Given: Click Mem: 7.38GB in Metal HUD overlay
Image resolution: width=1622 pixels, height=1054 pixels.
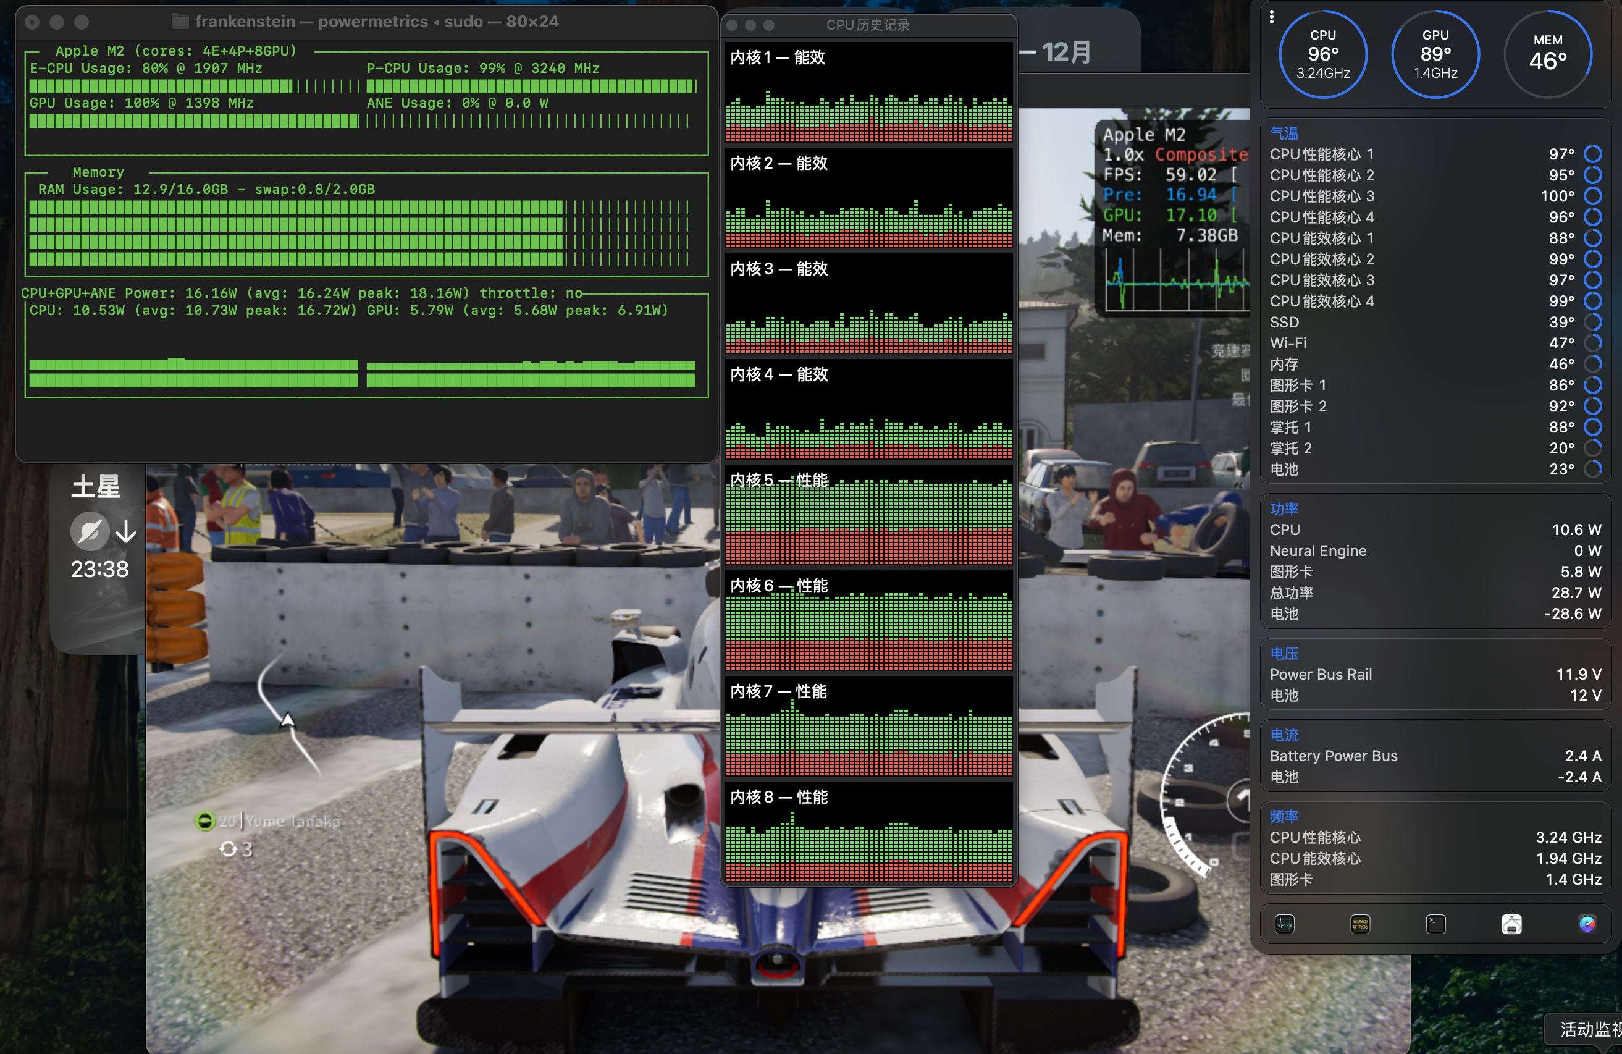Looking at the screenshot, I should 1170,235.
